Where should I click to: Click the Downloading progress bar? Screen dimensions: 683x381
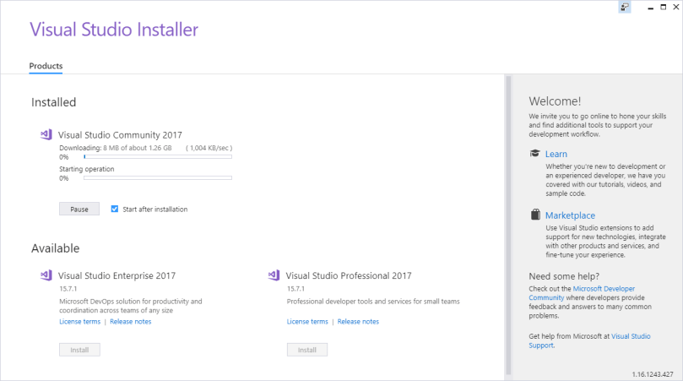(145, 156)
